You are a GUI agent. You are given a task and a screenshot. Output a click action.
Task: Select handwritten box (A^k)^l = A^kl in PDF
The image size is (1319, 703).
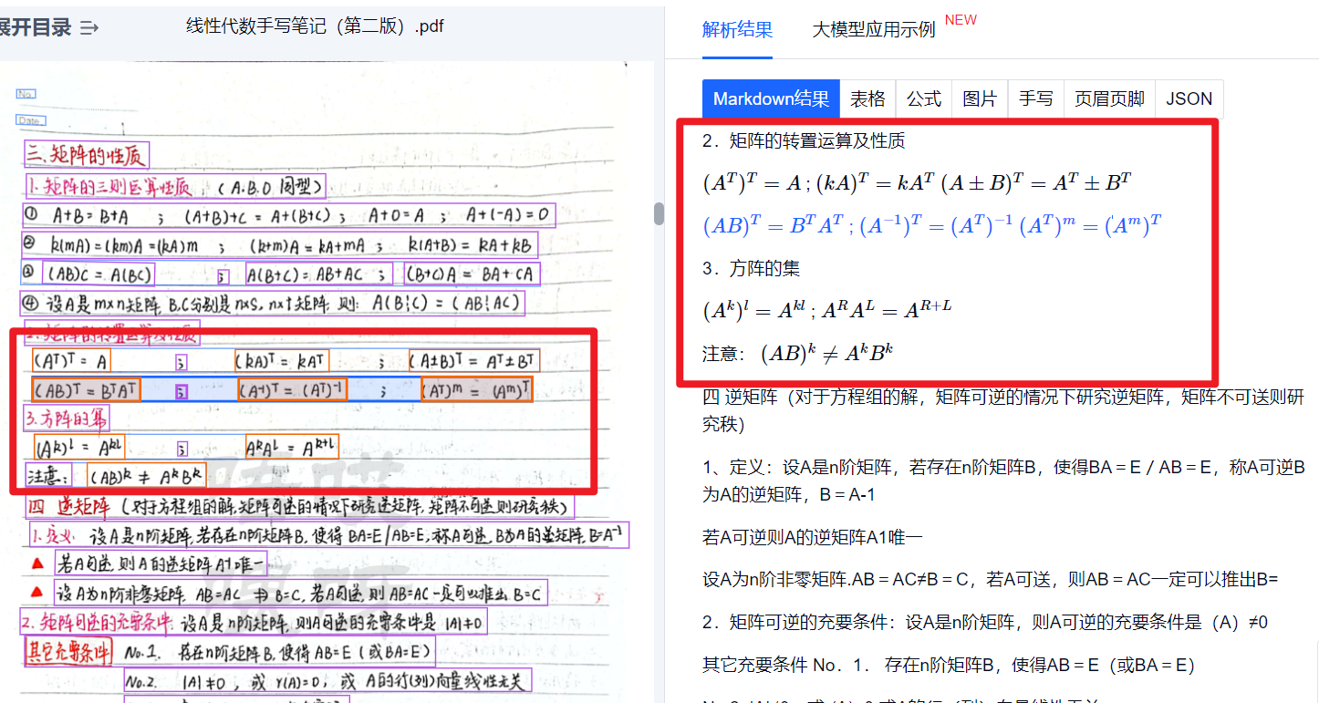[x=81, y=447]
